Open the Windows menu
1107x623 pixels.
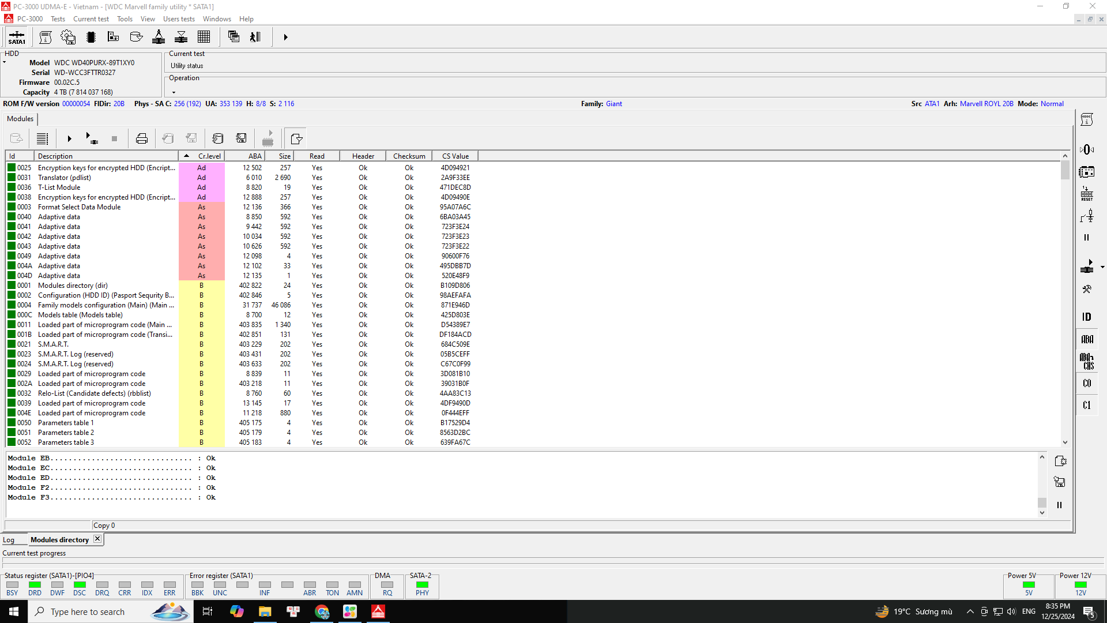click(x=217, y=19)
